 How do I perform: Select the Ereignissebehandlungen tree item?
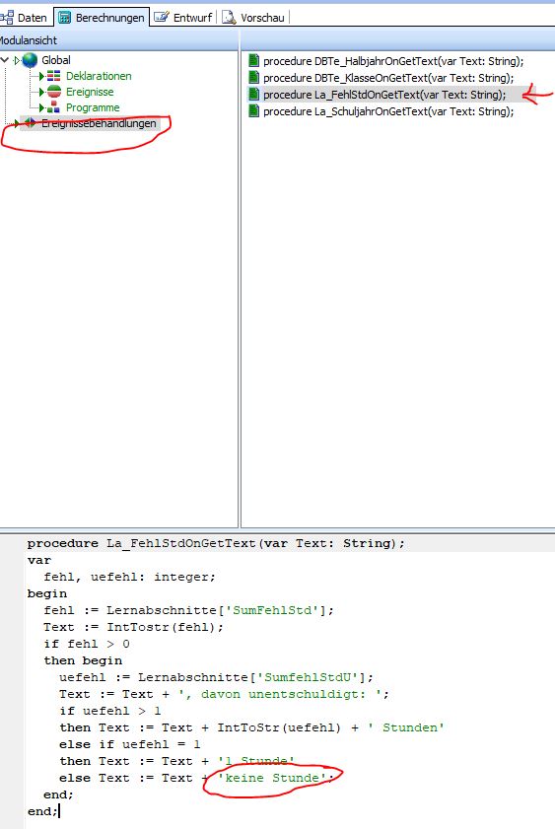(x=99, y=123)
